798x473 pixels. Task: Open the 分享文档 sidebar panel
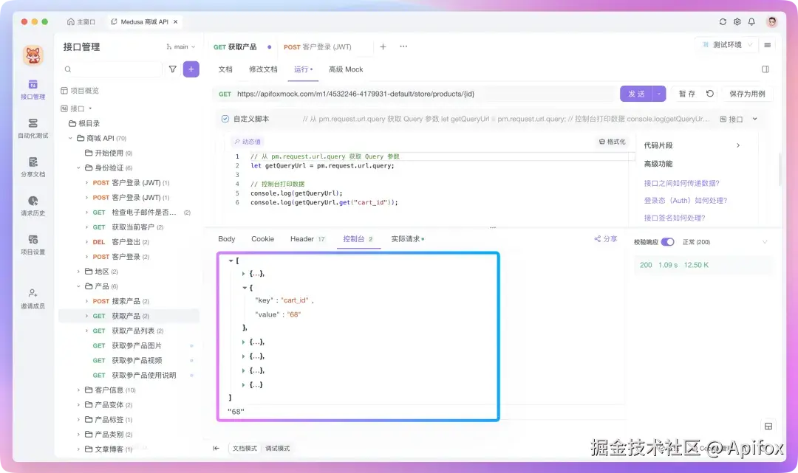(33, 166)
